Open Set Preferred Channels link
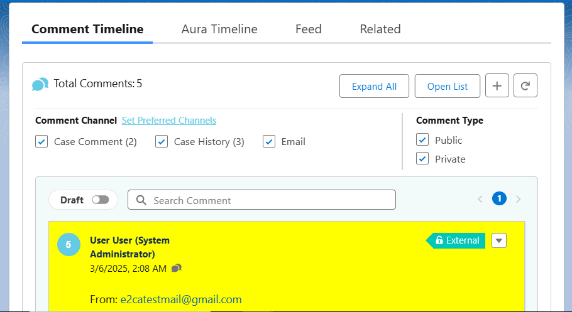572x312 pixels. (x=169, y=121)
